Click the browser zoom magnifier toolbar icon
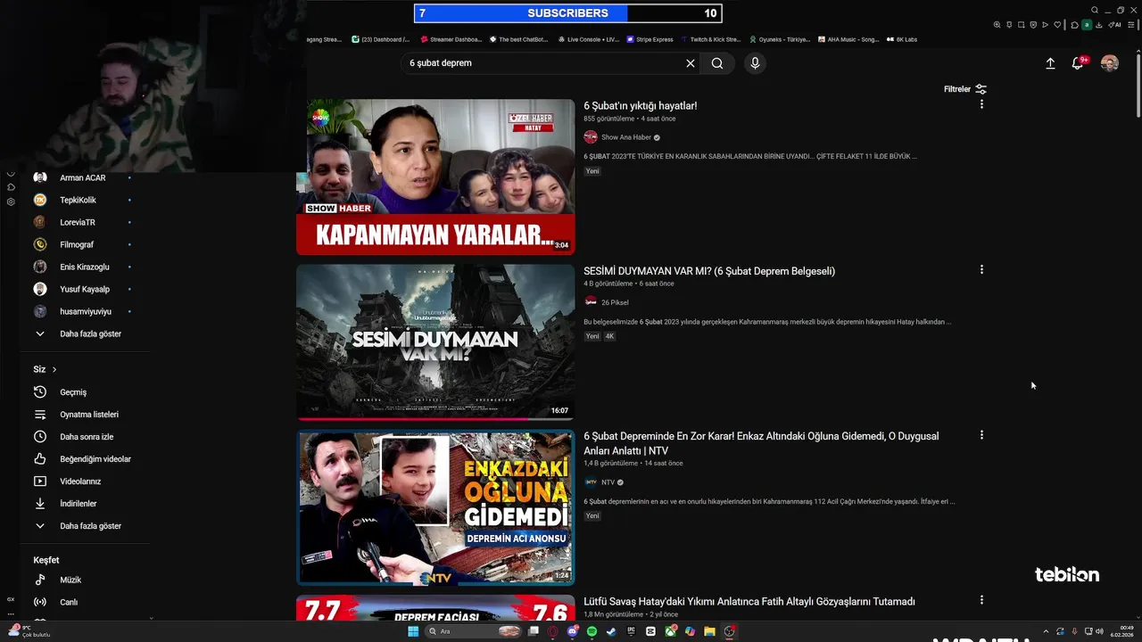This screenshot has height=642, width=1142. point(997,25)
